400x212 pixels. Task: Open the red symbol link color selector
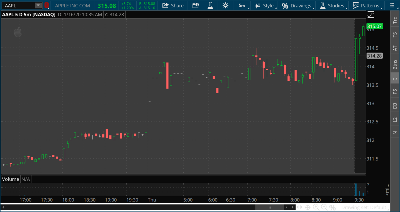click(x=46, y=5)
